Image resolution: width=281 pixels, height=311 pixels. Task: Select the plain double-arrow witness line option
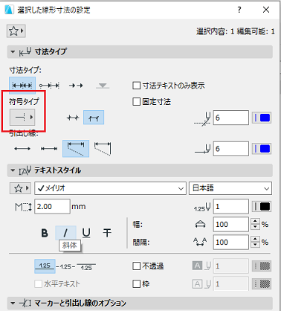pyautogui.click(x=22, y=149)
